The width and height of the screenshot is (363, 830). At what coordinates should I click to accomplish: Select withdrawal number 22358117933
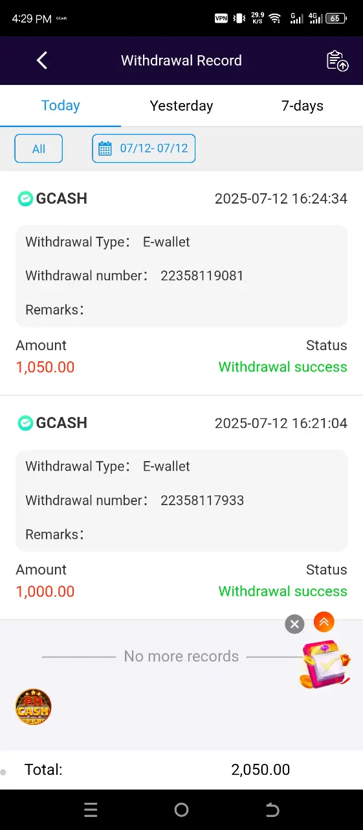[x=202, y=500]
